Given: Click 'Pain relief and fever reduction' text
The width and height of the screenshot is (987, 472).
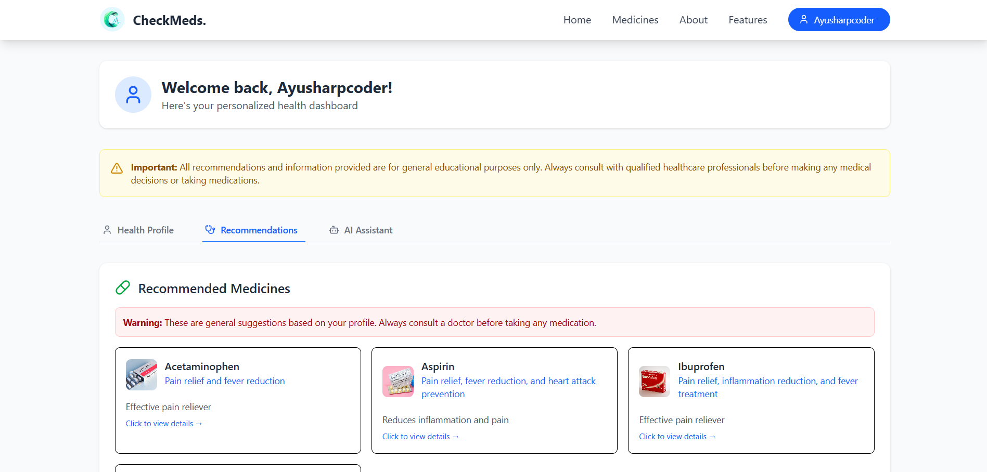Looking at the screenshot, I should coord(225,381).
